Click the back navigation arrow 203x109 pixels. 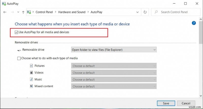(5, 12)
